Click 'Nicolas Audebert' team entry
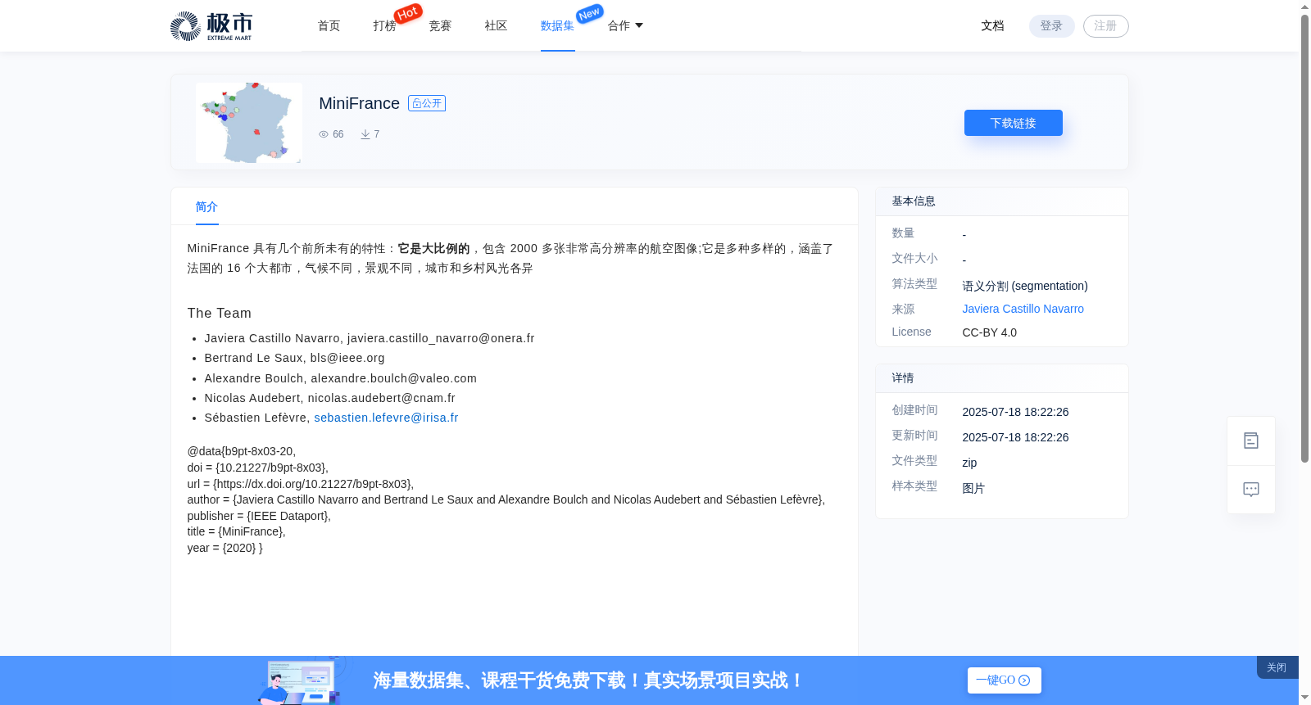The image size is (1311, 705). coord(330,398)
